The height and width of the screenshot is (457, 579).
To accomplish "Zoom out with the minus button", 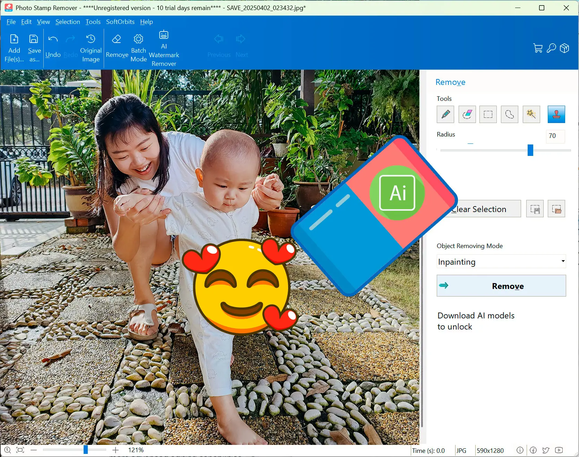I will click(x=34, y=450).
